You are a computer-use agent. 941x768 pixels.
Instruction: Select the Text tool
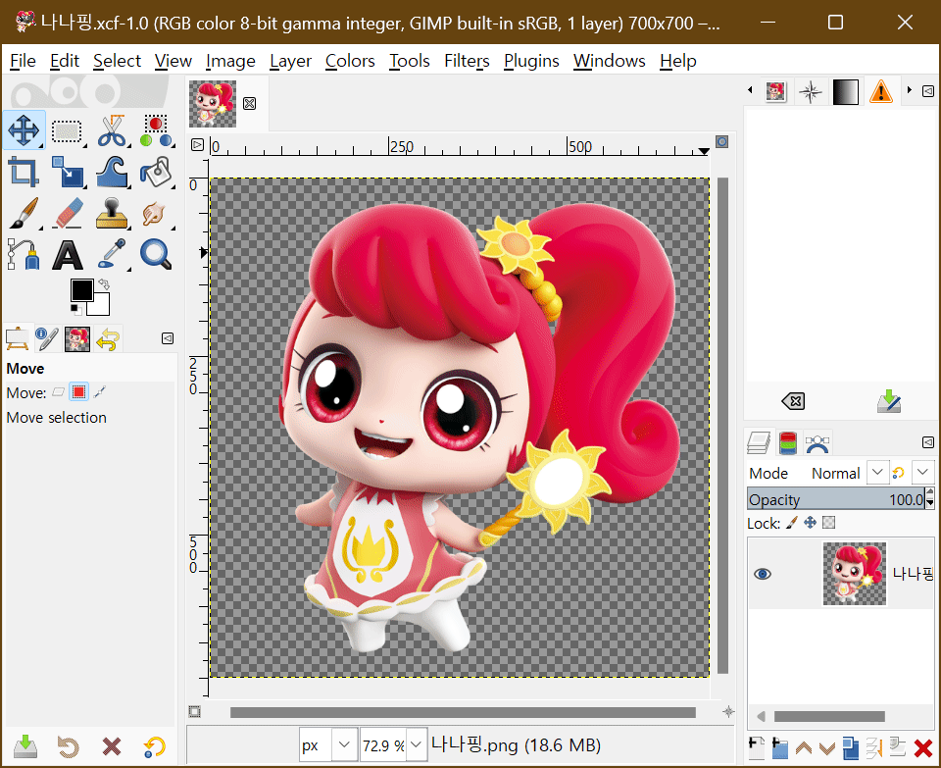pyautogui.click(x=68, y=255)
